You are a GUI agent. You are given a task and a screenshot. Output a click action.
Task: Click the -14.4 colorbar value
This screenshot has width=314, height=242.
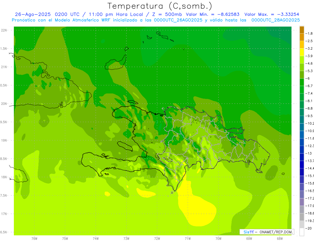click(x=310, y=168)
